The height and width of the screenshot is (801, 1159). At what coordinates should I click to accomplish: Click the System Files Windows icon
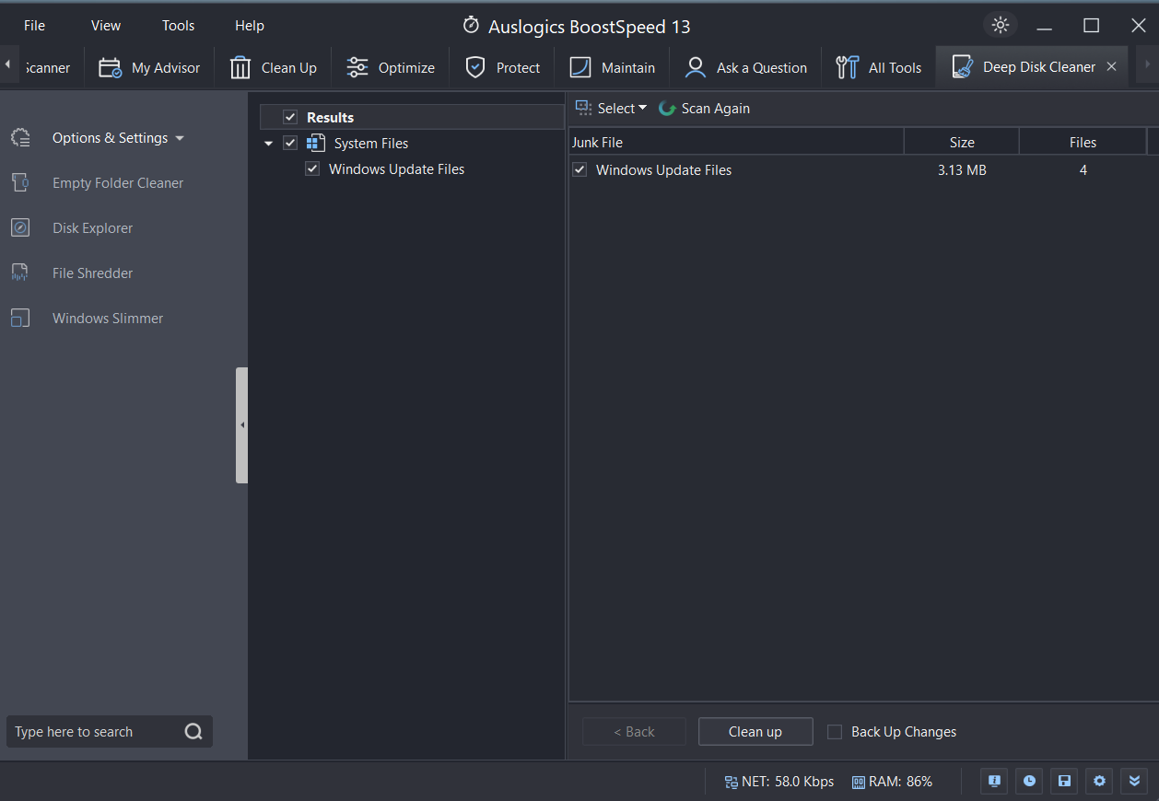[x=316, y=143]
